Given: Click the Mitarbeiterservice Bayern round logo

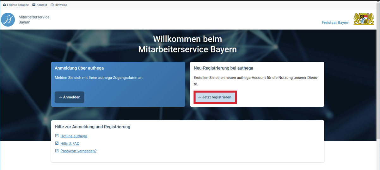Looking at the screenshot, I should pyautogui.click(x=8, y=20).
